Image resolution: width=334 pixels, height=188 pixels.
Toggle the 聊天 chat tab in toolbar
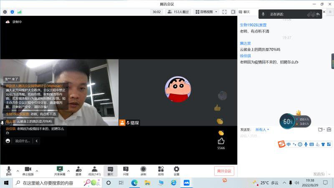pos(110,170)
